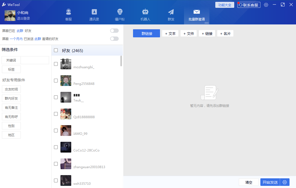The height and width of the screenshot is (188, 296).
Task: Open the 交友时间 time filter
Action: 11,89
